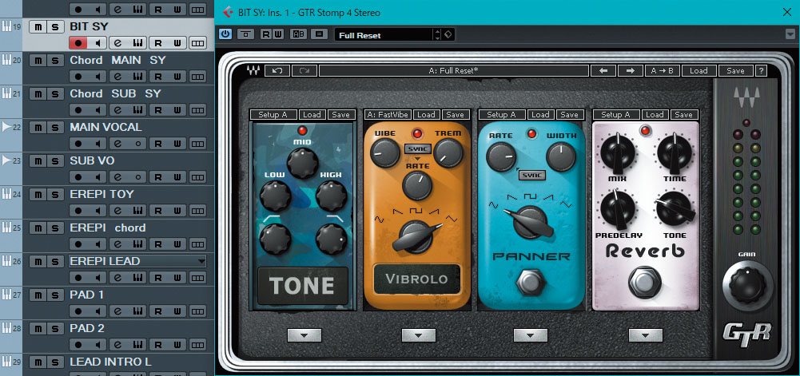Toggle monitor on SUB VO track
Viewport: 800px width, 376px height.
(98, 177)
